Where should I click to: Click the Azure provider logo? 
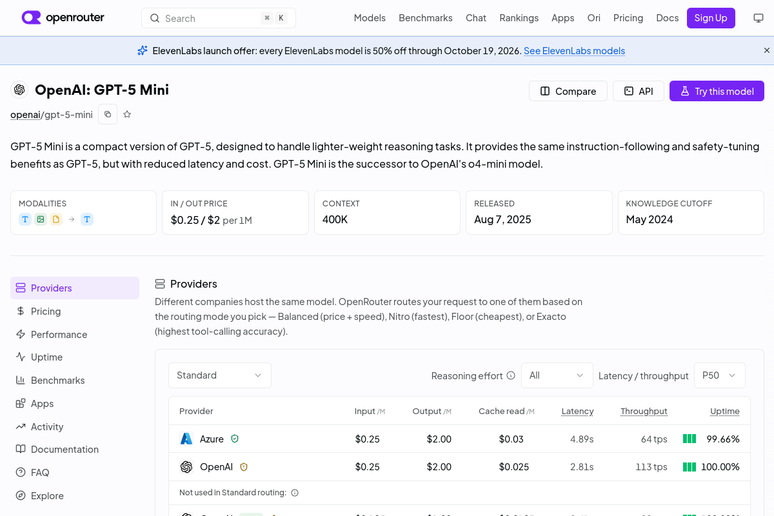[186, 439]
